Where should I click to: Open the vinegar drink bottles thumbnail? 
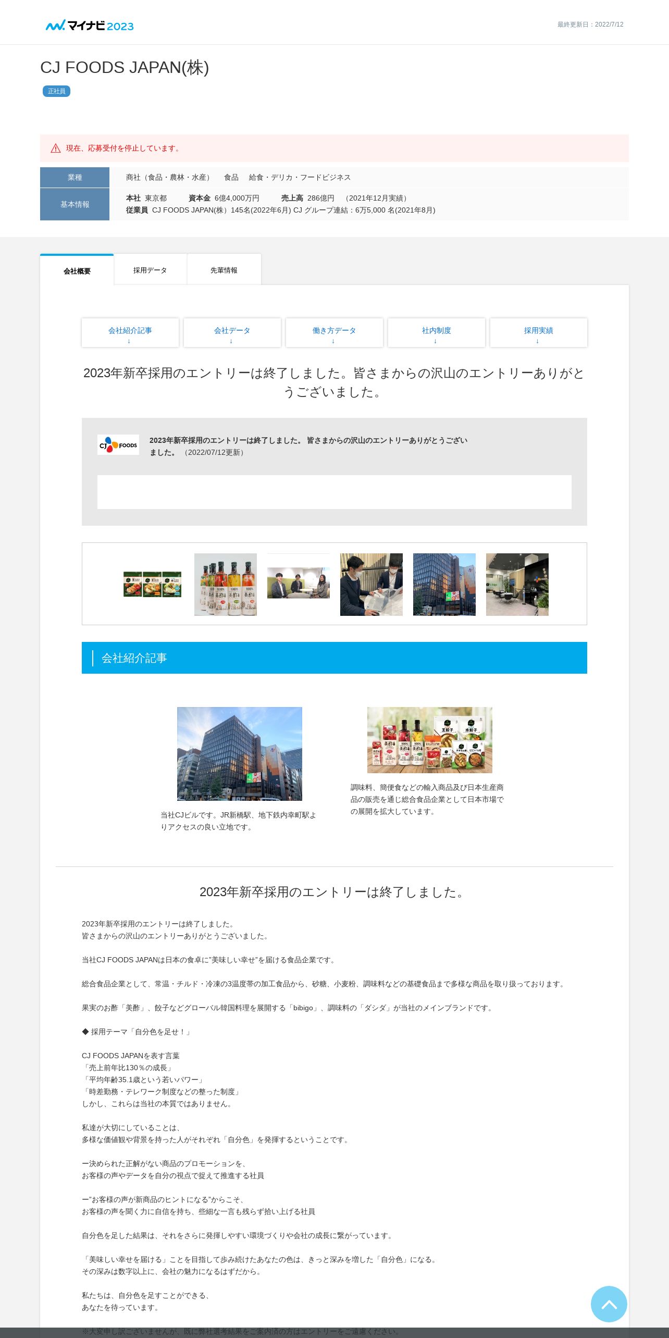pyautogui.click(x=226, y=584)
